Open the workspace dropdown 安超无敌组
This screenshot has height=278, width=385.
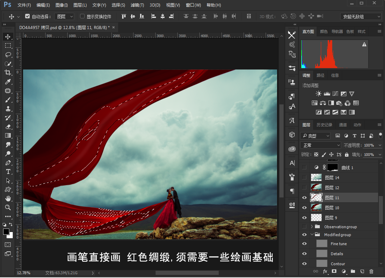(x=361, y=17)
